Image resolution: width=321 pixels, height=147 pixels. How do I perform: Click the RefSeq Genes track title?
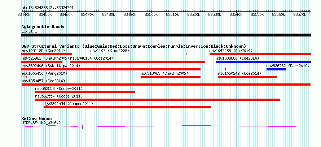click(x=36, y=118)
